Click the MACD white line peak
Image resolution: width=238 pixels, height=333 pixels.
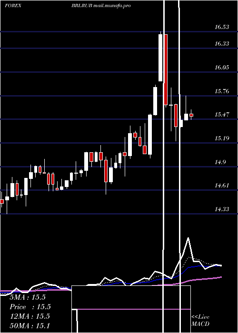click(188, 238)
